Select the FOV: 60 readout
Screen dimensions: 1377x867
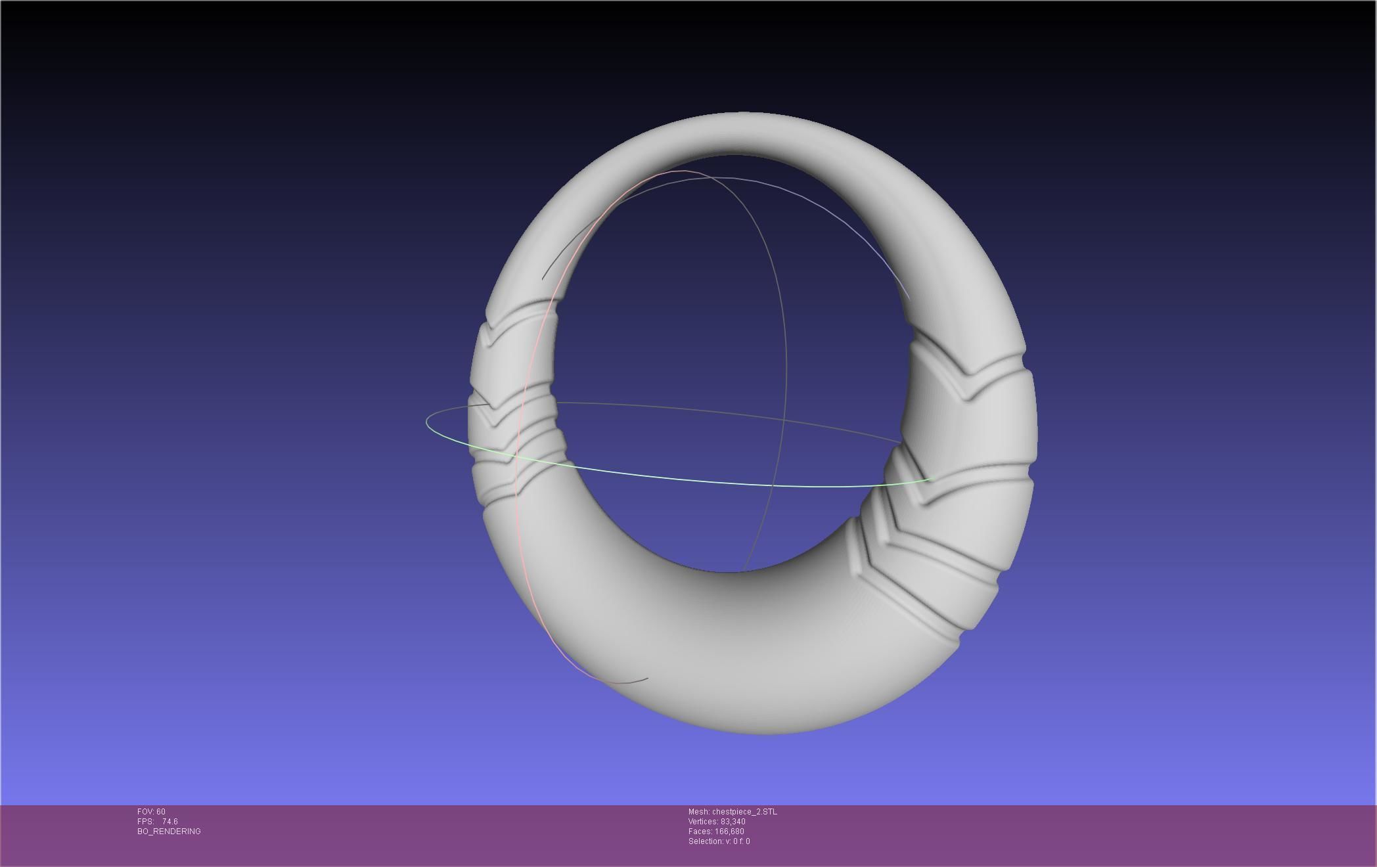click(151, 812)
